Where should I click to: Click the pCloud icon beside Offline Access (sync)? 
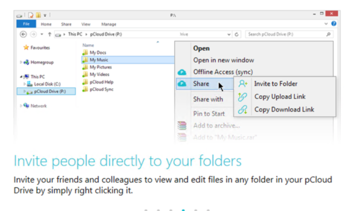click(x=182, y=72)
